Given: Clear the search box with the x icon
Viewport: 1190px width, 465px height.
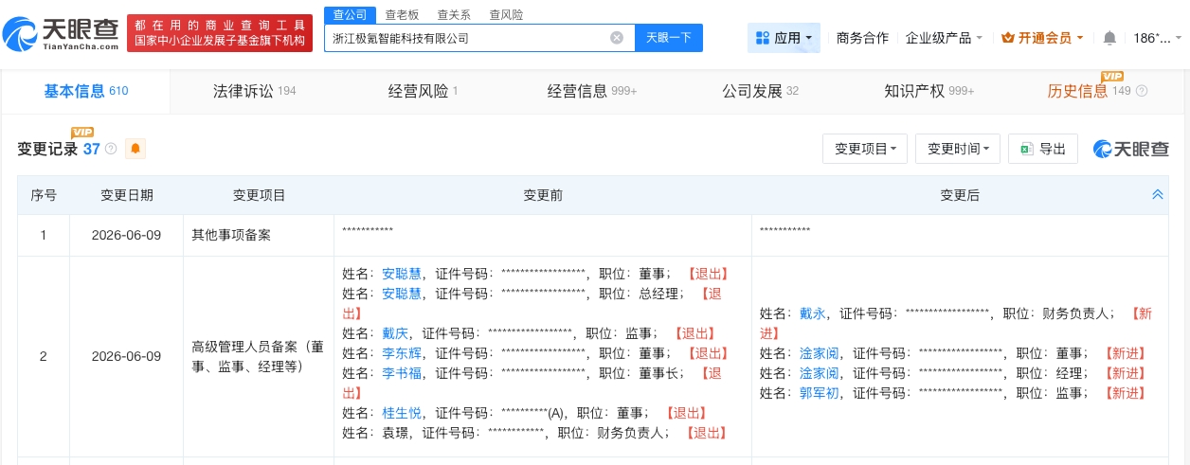Looking at the screenshot, I should pos(617,38).
